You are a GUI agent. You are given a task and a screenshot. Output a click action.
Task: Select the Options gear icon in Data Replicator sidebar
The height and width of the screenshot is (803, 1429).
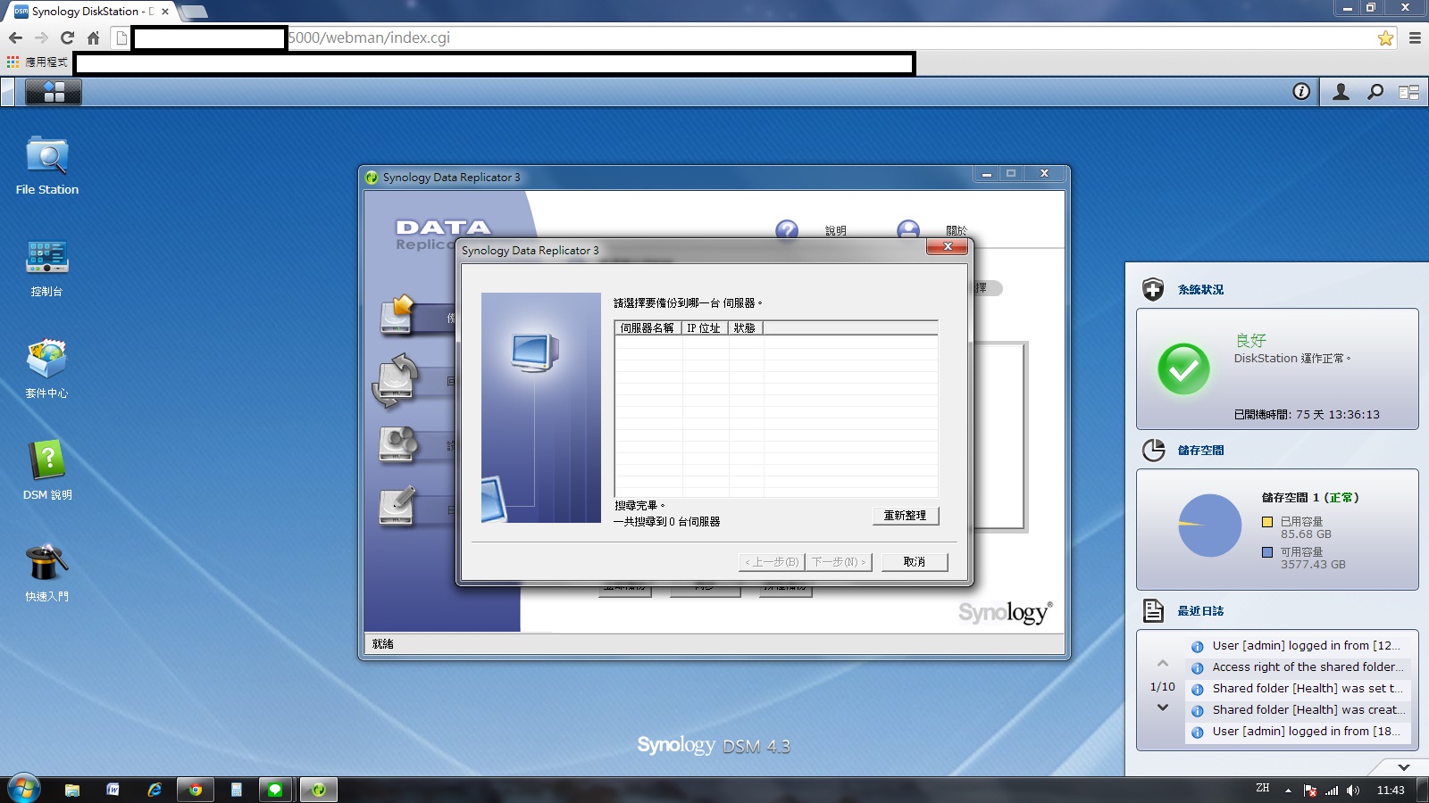click(x=398, y=443)
